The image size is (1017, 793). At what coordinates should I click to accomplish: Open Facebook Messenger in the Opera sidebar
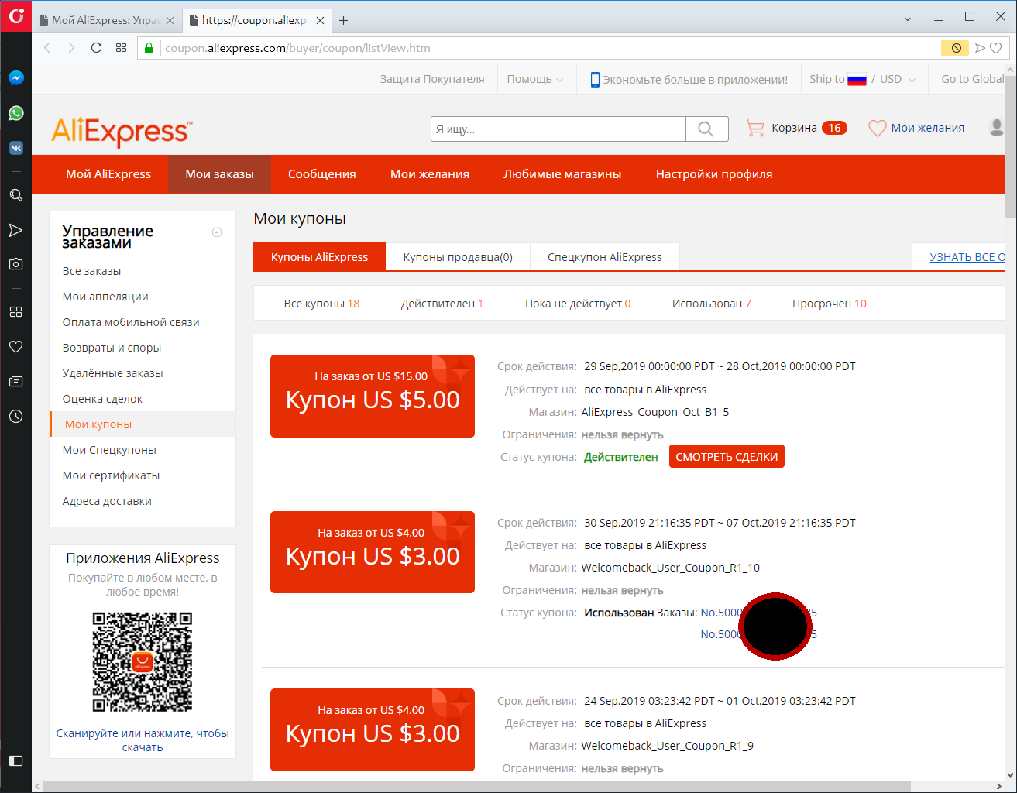tap(15, 78)
